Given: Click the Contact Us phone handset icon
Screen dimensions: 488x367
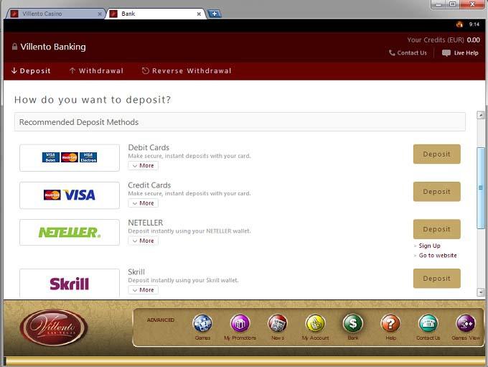Looking at the screenshot, I should click(x=392, y=52).
